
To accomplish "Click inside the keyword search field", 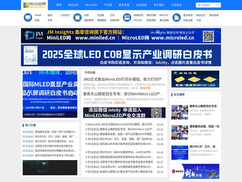I will tap(206, 5).
